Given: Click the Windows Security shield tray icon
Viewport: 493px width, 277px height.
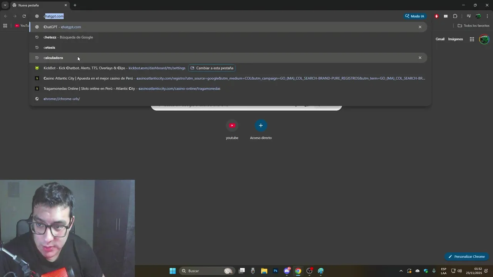Looking at the screenshot, I should pyautogui.click(x=426, y=271).
